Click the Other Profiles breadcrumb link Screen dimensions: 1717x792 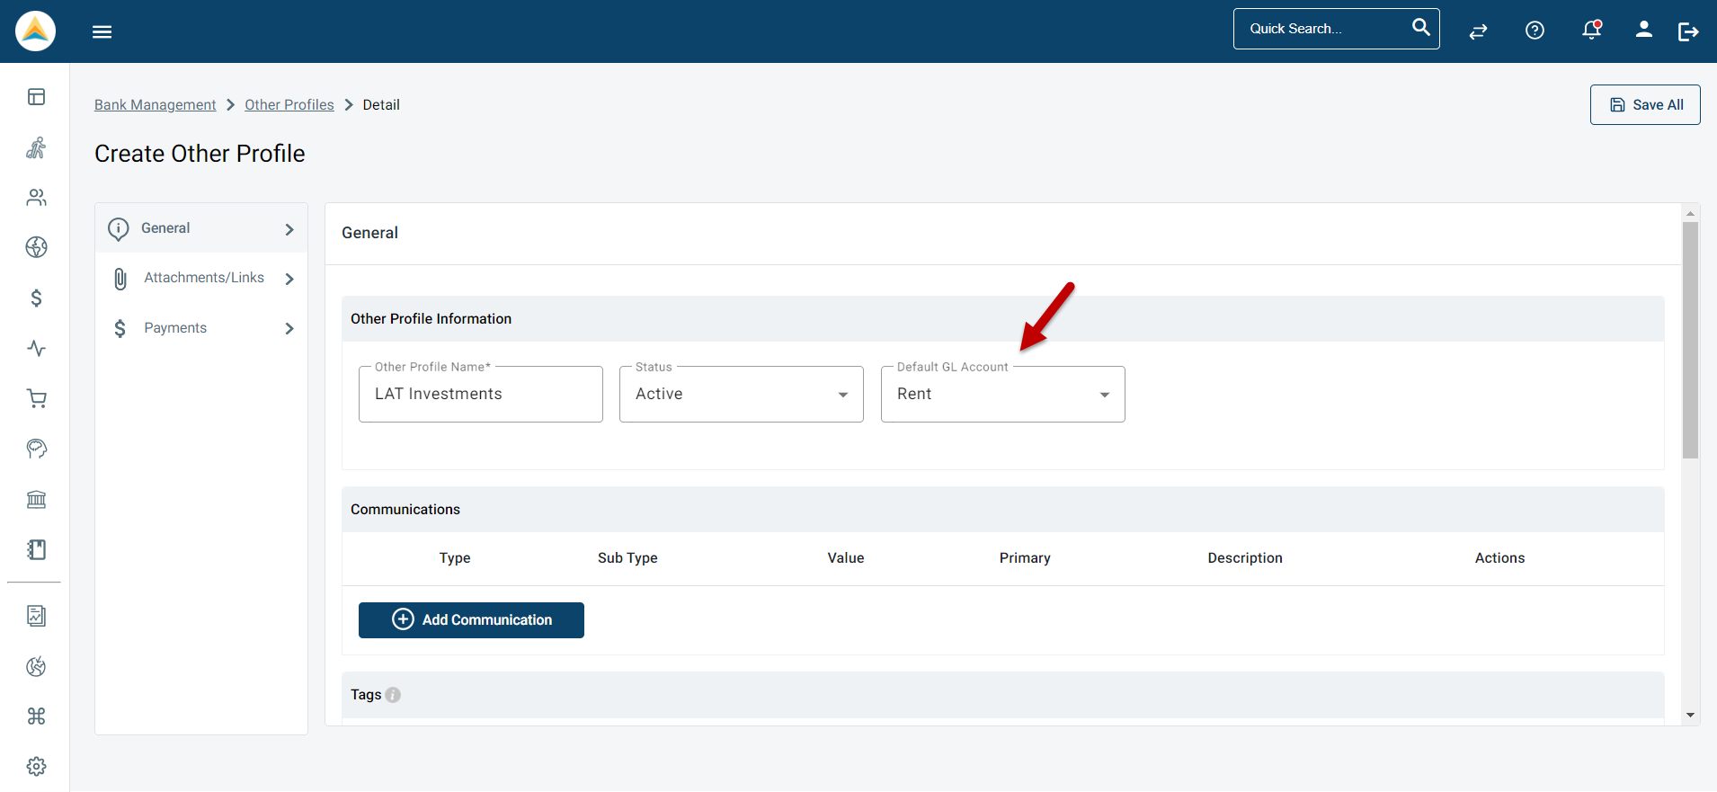click(289, 105)
